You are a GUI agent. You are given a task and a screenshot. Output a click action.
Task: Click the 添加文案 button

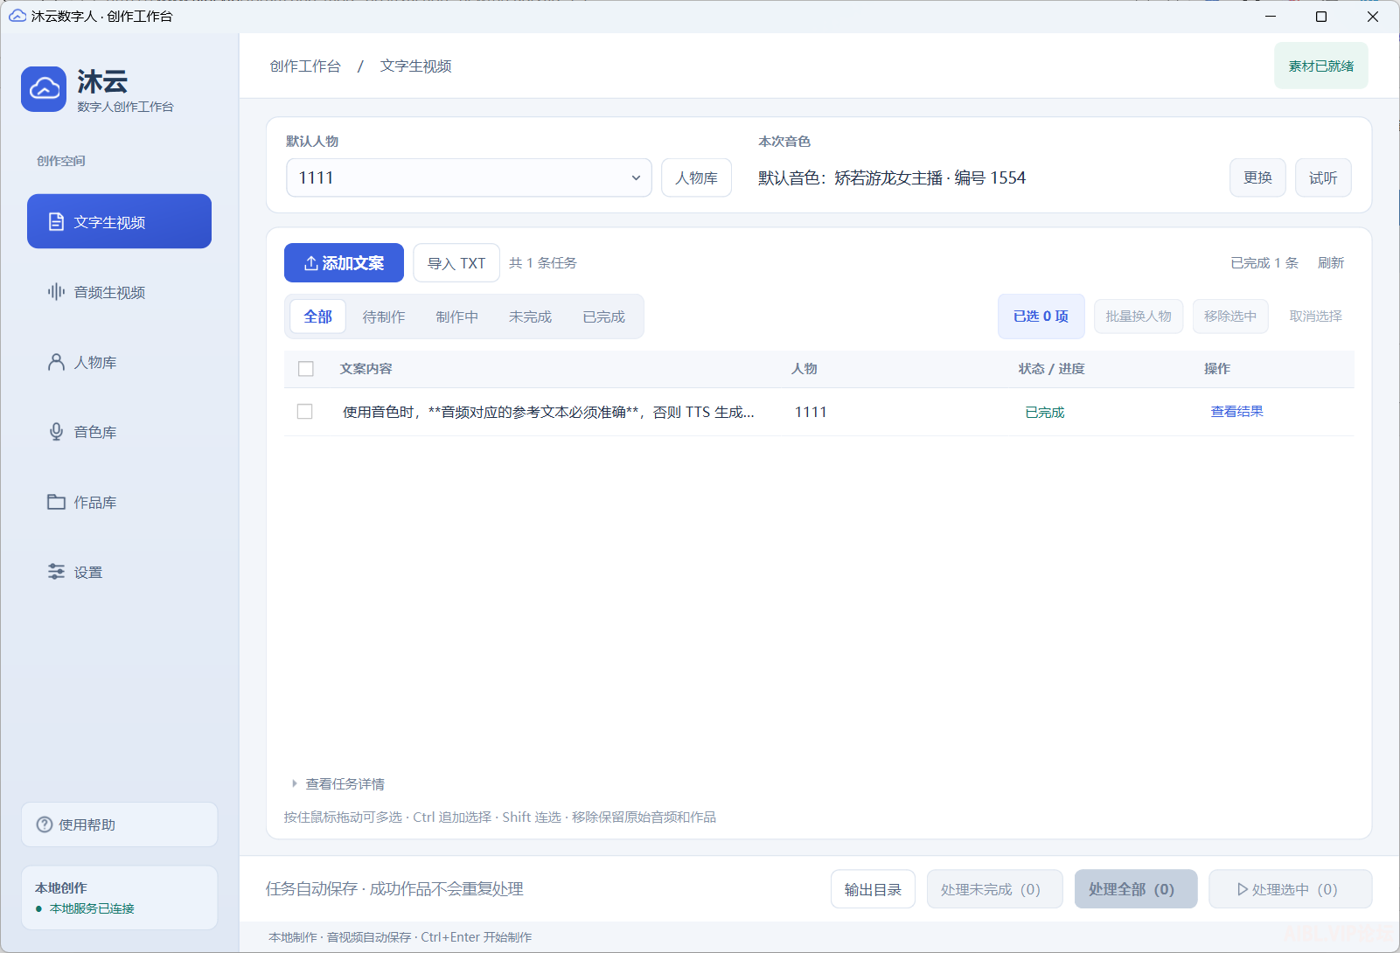coord(344,262)
